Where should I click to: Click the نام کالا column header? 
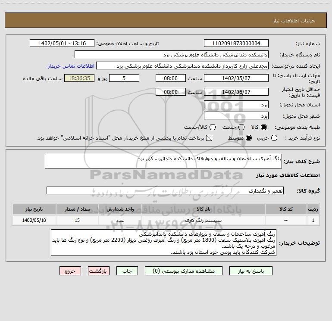click(x=203, y=209)
